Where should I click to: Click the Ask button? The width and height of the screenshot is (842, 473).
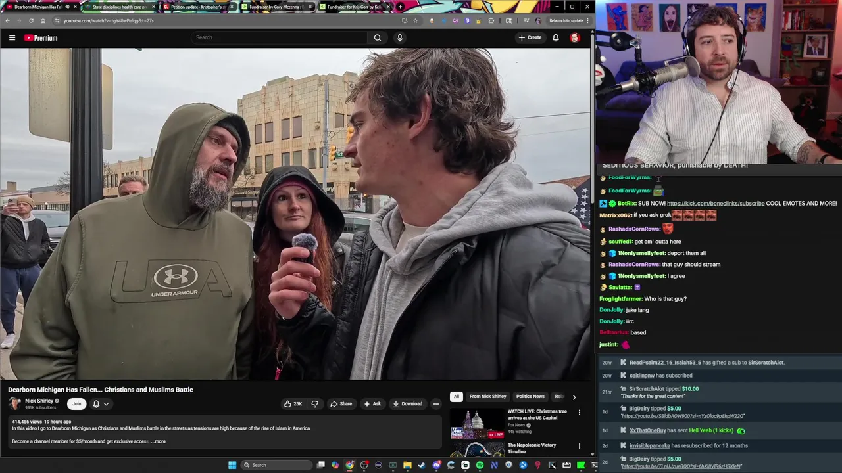click(372, 404)
